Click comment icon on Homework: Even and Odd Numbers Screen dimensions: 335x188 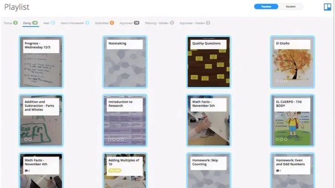point(279,171)
